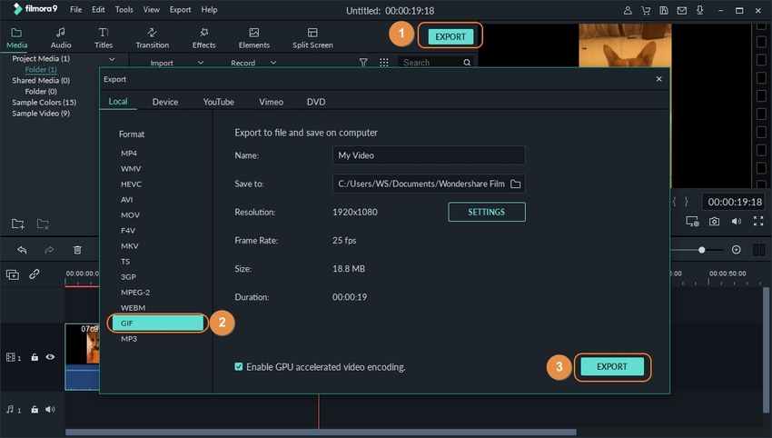This screenshot has width=772, height=438.
Task: Open the messages envelope icon
Action: tap(682, 10)
